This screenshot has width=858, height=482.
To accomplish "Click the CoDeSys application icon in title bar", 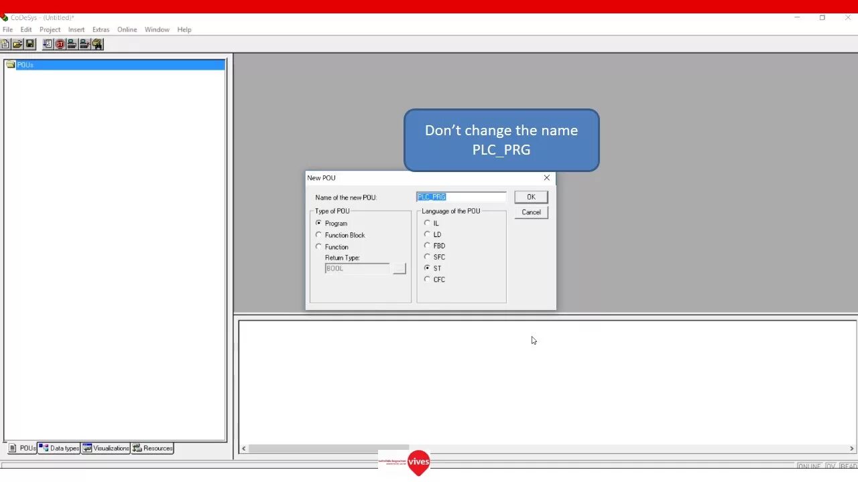I will 4,17.
